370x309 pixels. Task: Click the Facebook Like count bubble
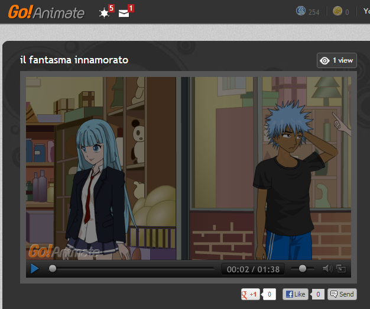317,294
